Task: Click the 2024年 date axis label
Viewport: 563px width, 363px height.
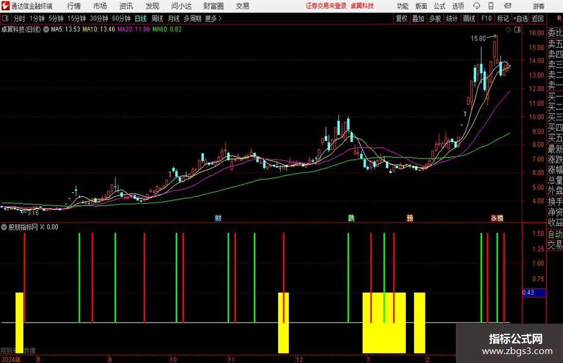Action: (x=10, y=359)
